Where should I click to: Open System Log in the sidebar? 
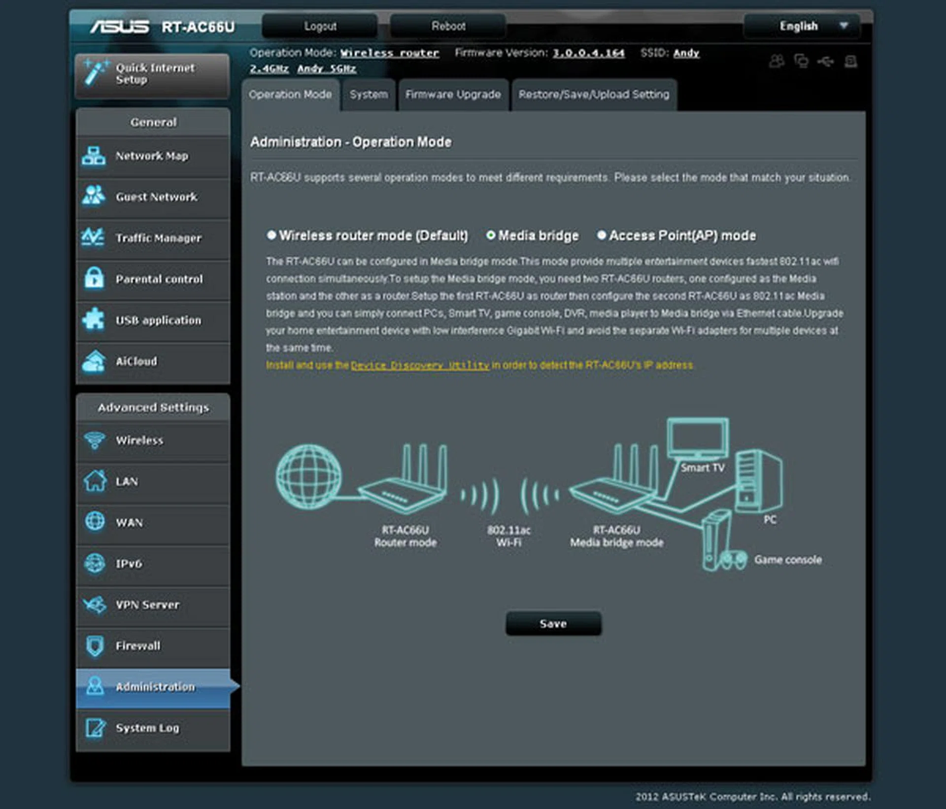147,728
